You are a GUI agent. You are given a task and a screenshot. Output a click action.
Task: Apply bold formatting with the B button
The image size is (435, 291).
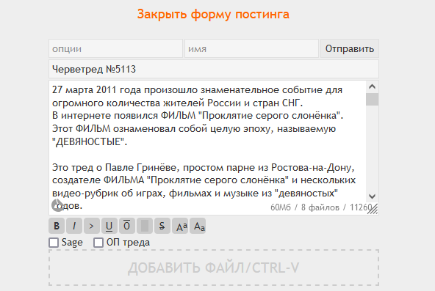[x=57, y=226]
